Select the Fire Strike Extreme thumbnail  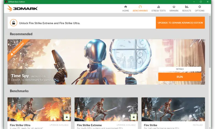[106, 109]
